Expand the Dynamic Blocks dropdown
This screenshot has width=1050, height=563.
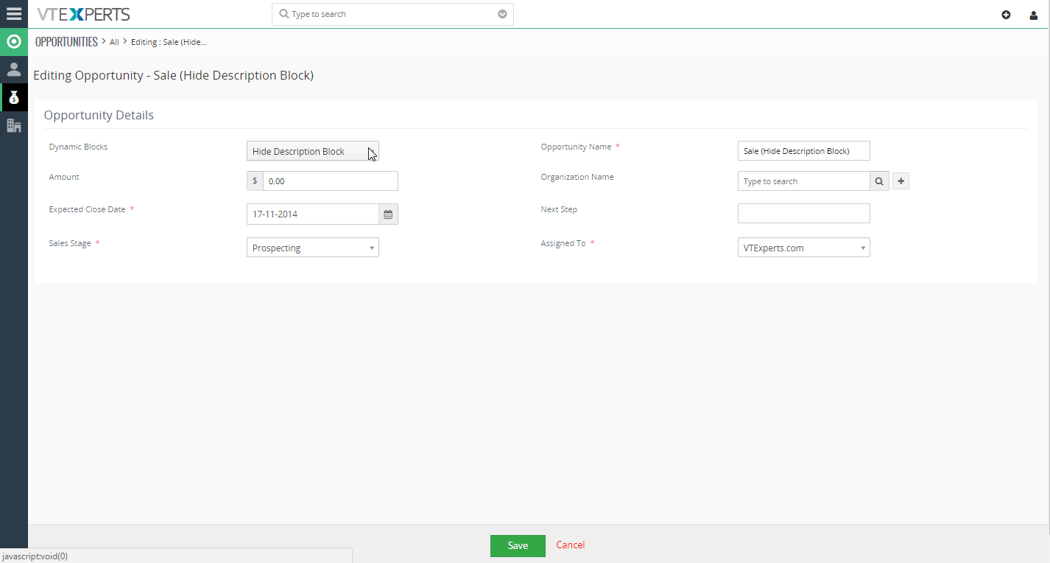click(x=313, y=151)
